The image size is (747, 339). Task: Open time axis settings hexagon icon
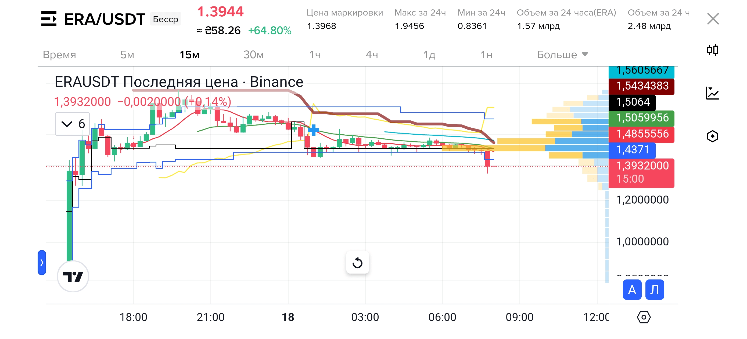[x=644, y=317]
